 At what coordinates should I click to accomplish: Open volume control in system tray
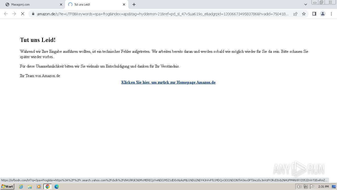click(299, 187)
